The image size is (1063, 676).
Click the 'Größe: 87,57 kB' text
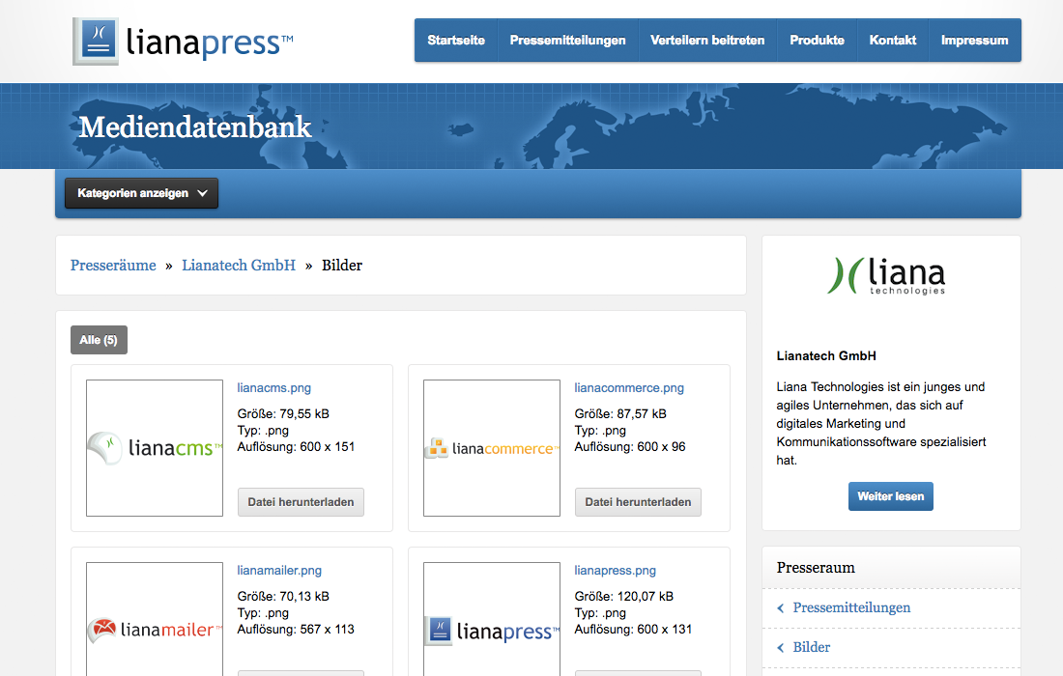[x=620, y=414]
